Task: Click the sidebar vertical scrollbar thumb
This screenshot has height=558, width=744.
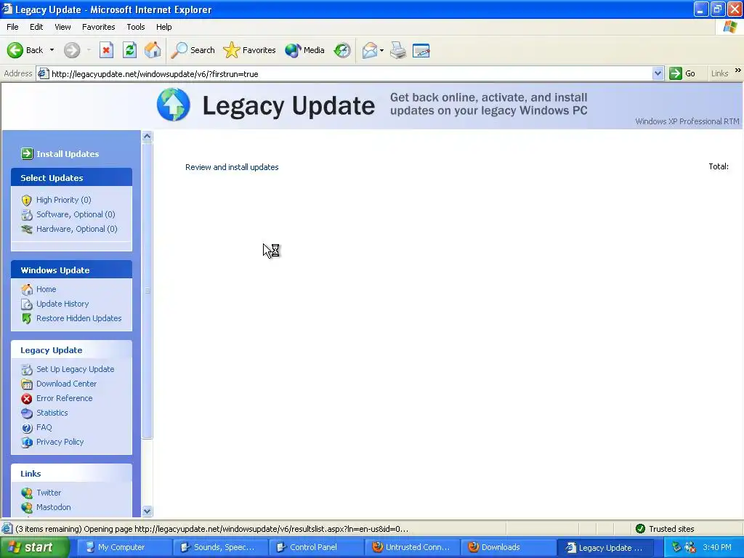Action: [147, 291]
